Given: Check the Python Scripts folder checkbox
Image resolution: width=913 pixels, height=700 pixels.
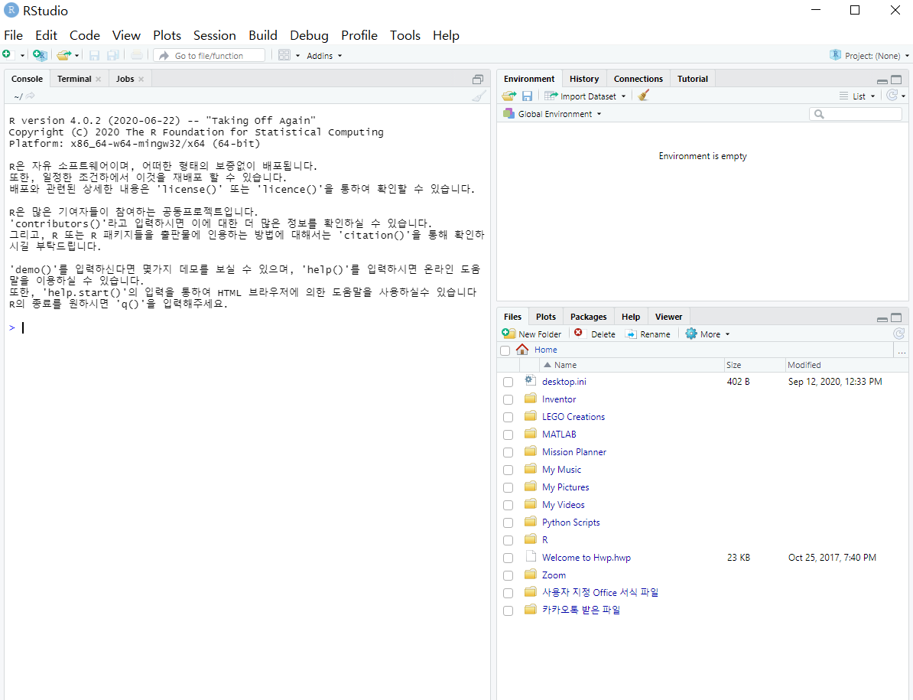Looking at the screenshot, I should pos(508,523).
